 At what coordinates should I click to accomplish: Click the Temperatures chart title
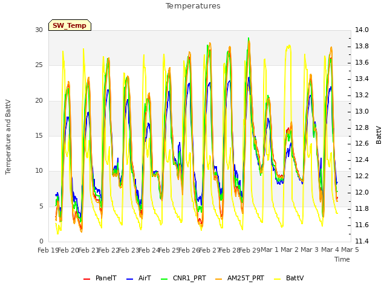(x=193, y=6)
